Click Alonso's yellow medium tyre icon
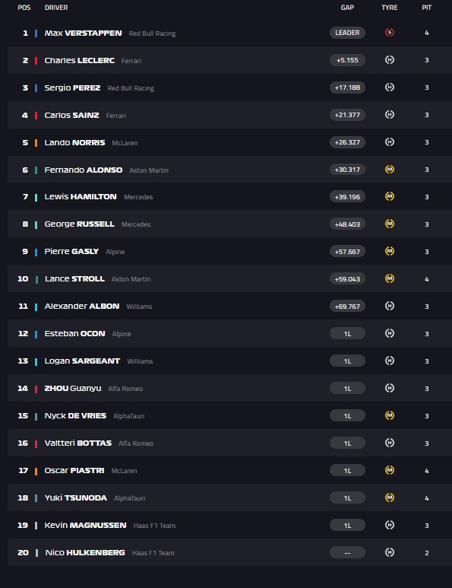Image resolution: width=452 pixels, height=588 pixels. click(390, 170)
